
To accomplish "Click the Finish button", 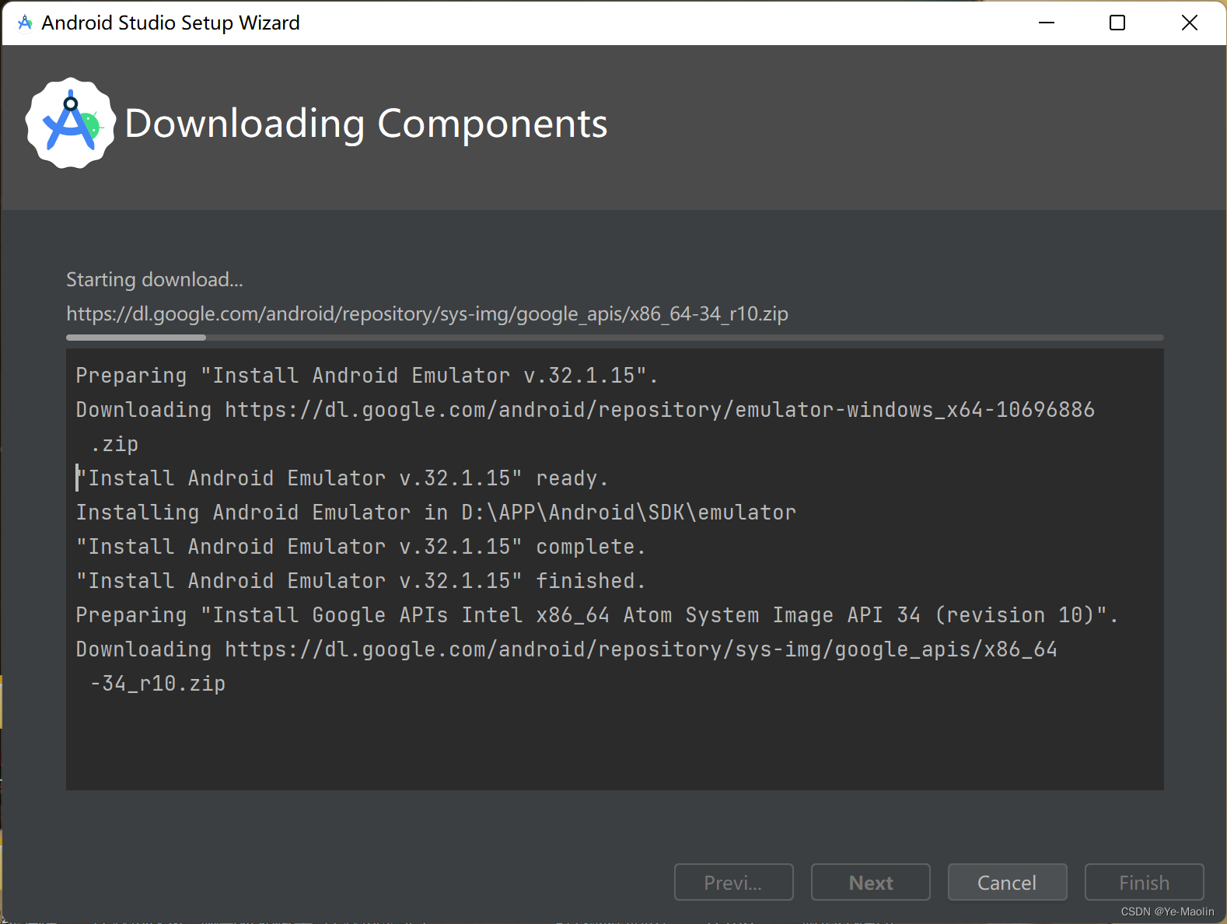I will (x=1144, y=882).
